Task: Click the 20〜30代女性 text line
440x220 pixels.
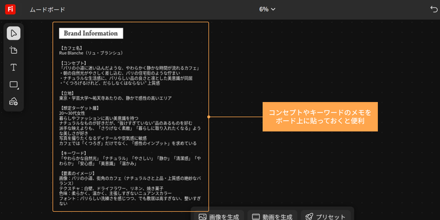Action: [x=72, y=113]
